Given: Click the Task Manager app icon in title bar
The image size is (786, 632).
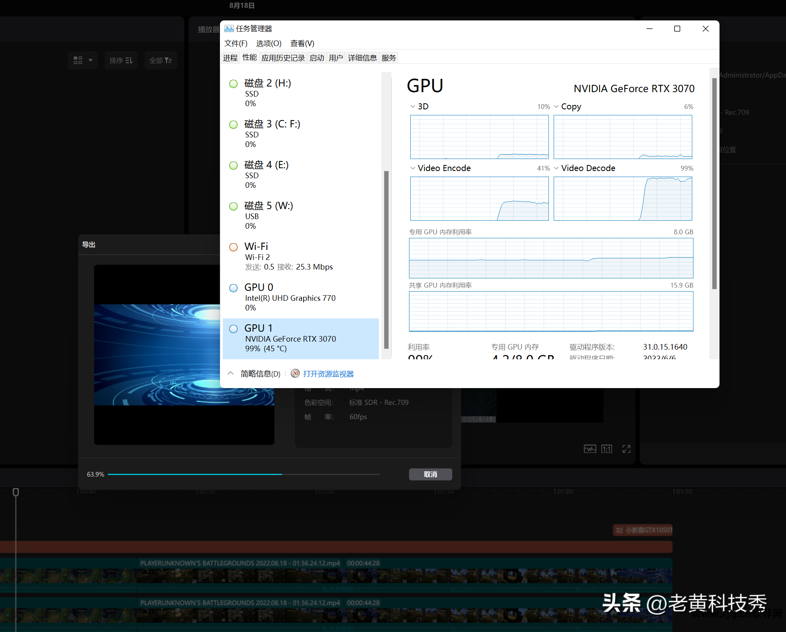Looking at the screenshot, I should click(x=229, y=28).
